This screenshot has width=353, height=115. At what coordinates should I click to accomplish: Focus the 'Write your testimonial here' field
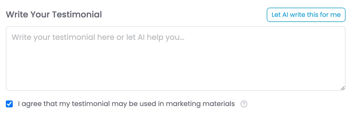[176, 59]
